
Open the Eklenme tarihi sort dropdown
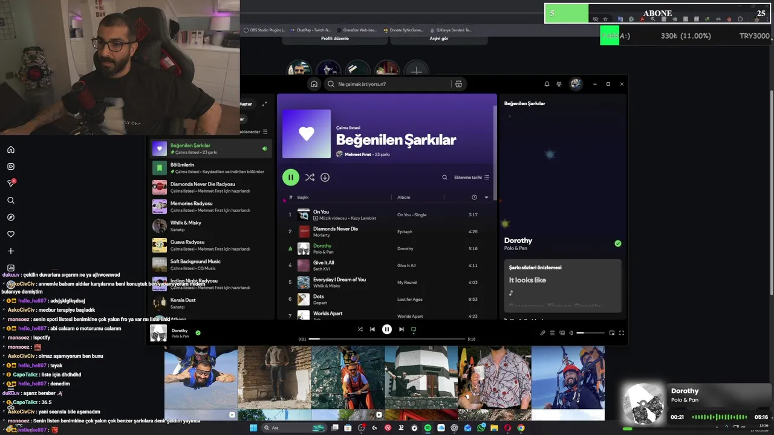point(472,178)
